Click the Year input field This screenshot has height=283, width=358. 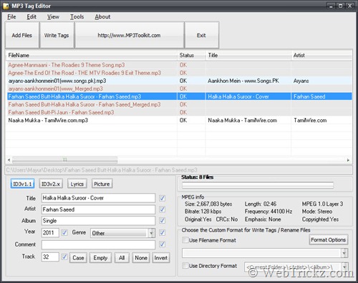coord(50,232)
